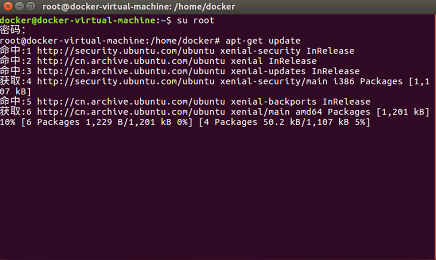This screenshot has width=436, height=260.
Task: Minimize the terminal window
Action: (19, 7)
